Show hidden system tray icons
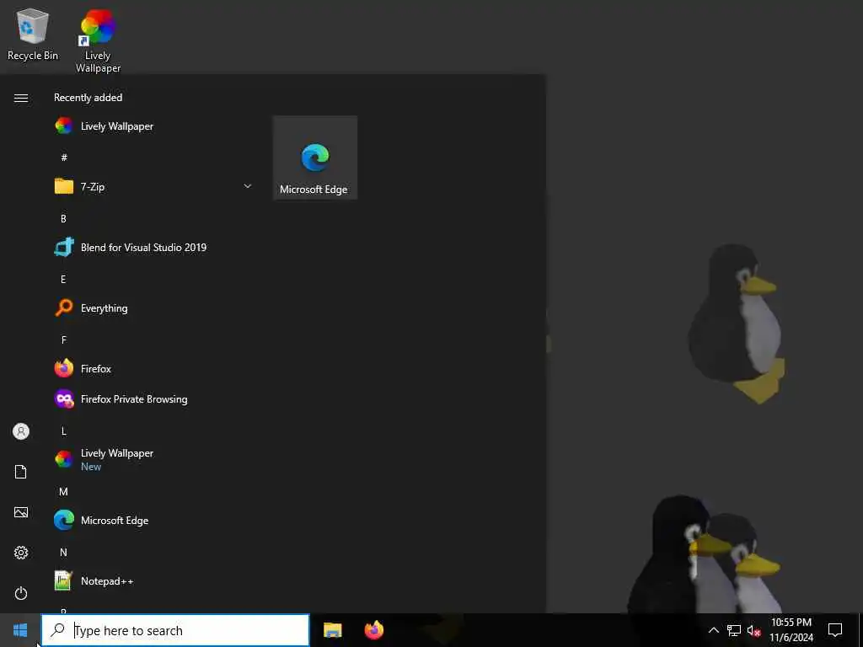863x647 pixels. (713, 630)
